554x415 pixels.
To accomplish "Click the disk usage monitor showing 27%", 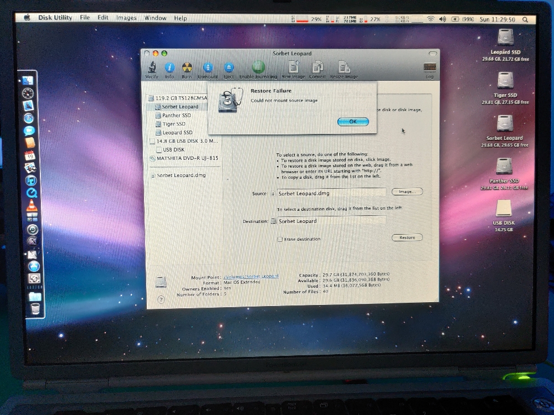I will (370, 19).
